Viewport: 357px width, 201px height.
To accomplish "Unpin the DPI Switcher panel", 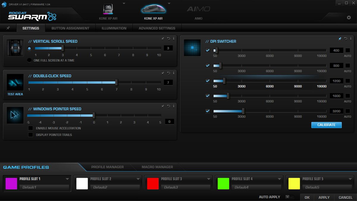I will (x=340, y=38).
